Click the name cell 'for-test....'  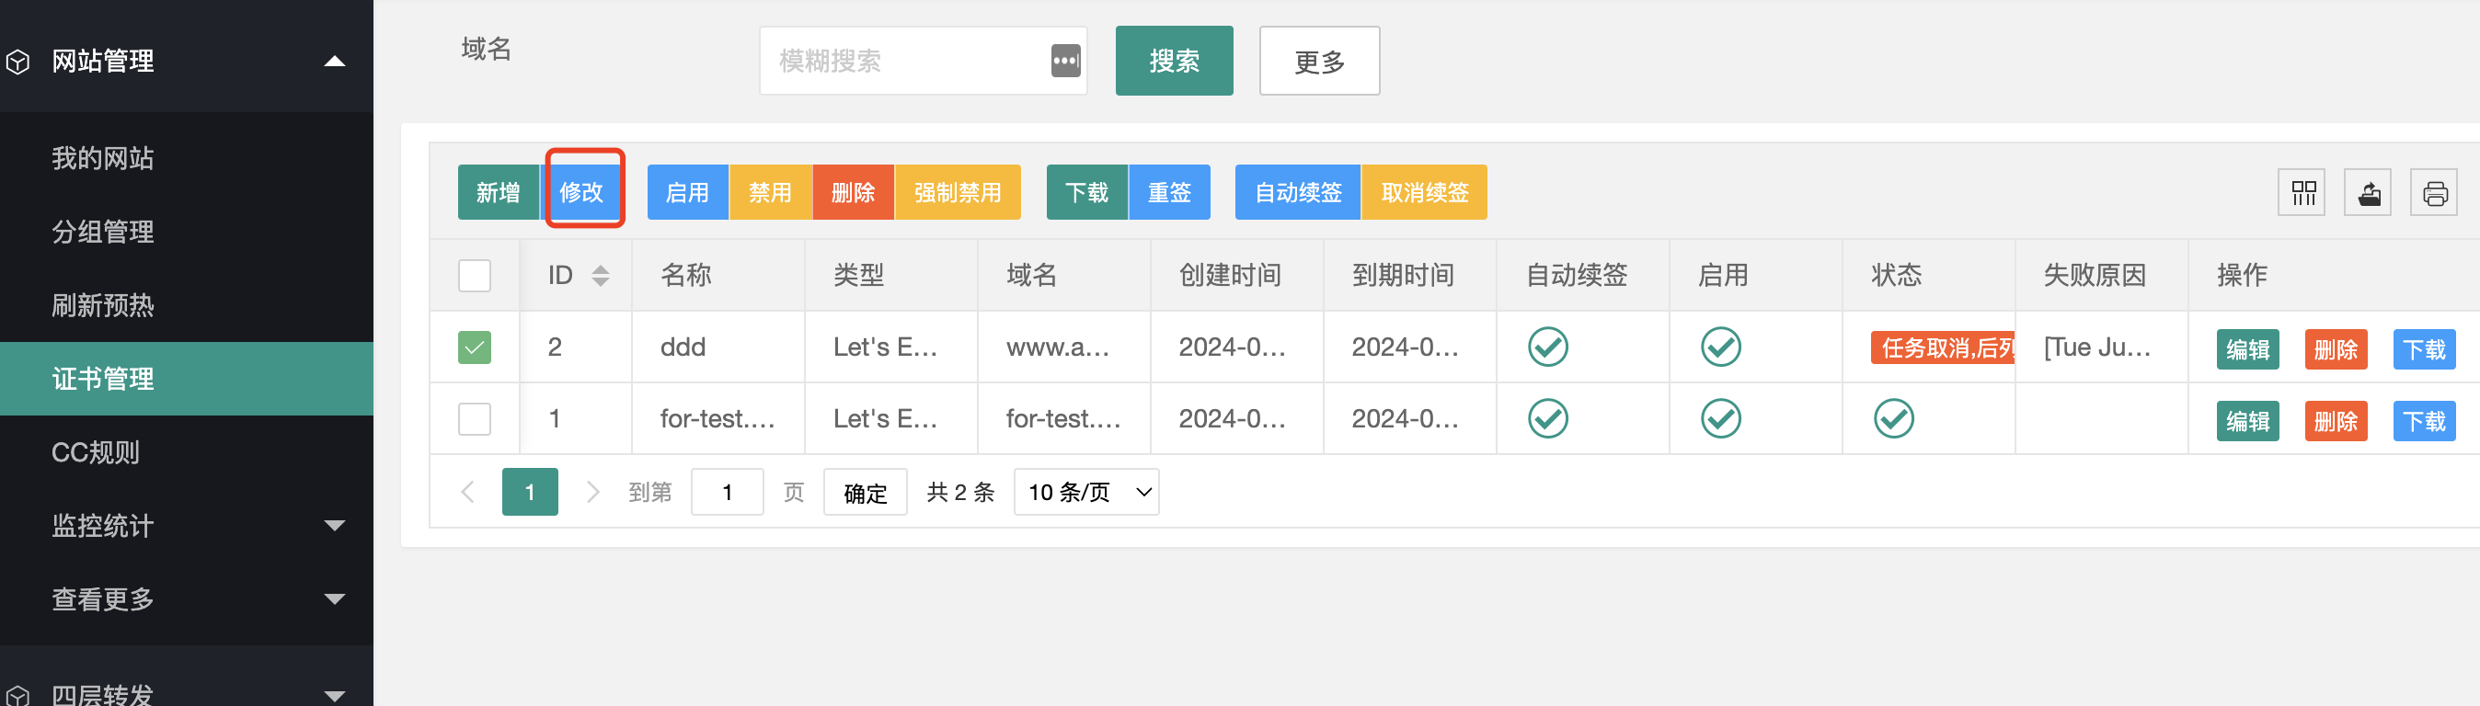tap(718, 419)
